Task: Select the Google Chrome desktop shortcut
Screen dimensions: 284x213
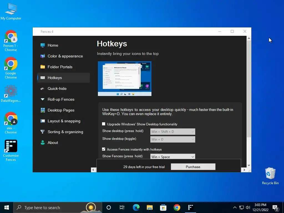Action: 11,68
